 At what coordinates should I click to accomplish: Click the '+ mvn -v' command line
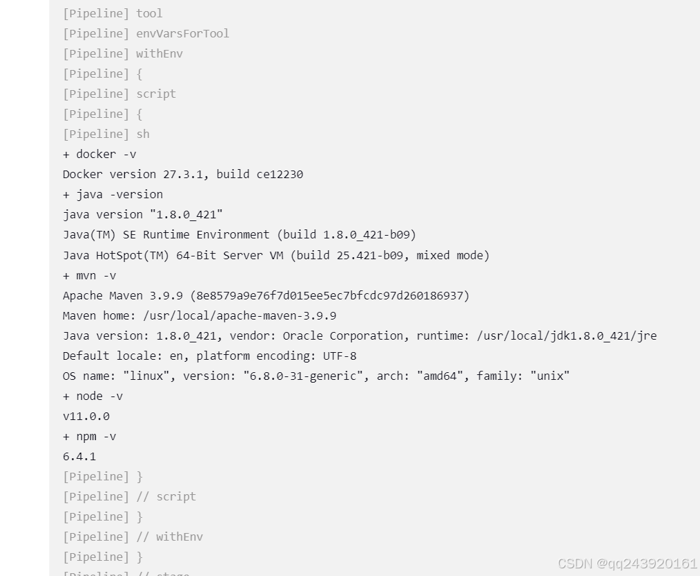click(x=89, y=276)
